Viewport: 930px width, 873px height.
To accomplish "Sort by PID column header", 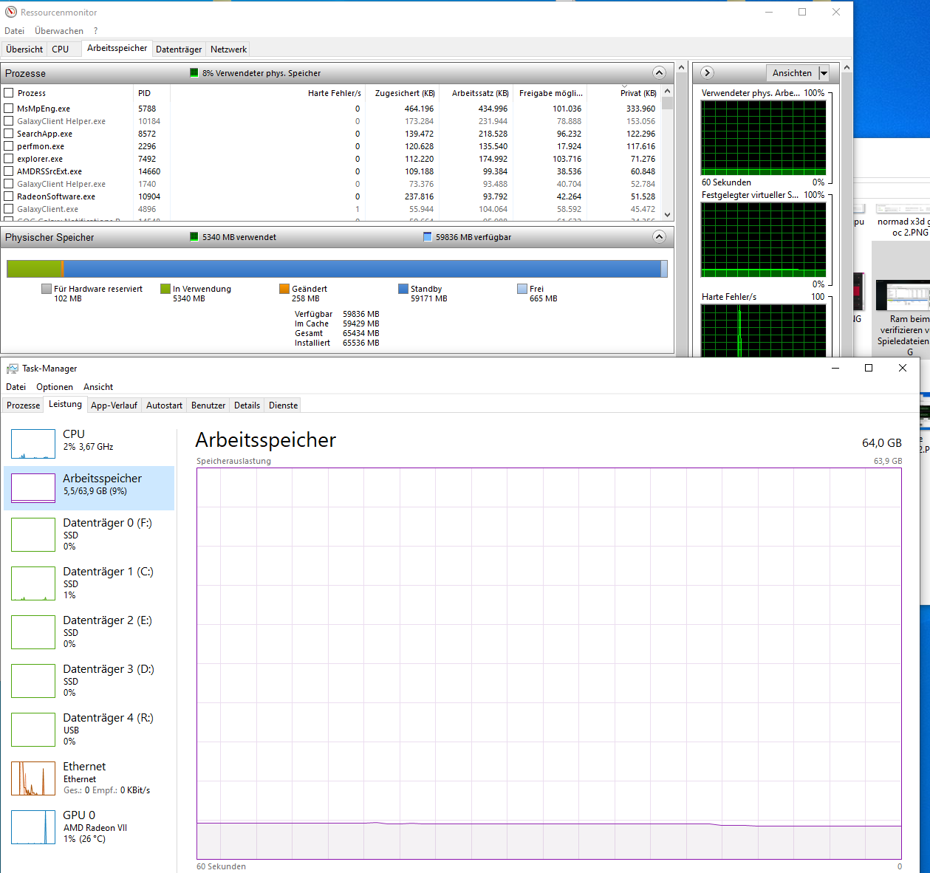I will pos(152,93).
